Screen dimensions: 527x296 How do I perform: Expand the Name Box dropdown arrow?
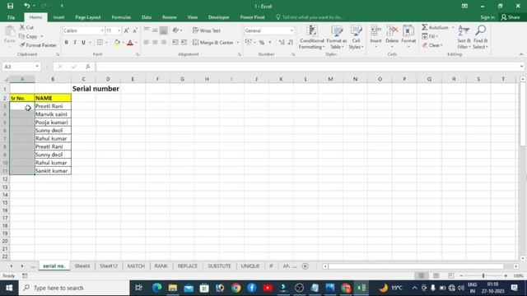click(37, 67)
